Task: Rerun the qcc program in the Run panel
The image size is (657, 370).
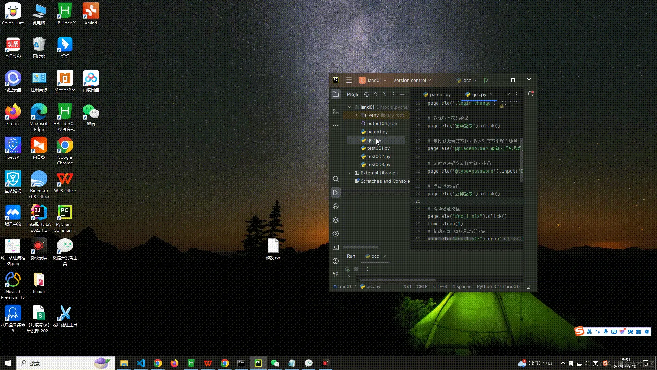Action: point(348,269)
